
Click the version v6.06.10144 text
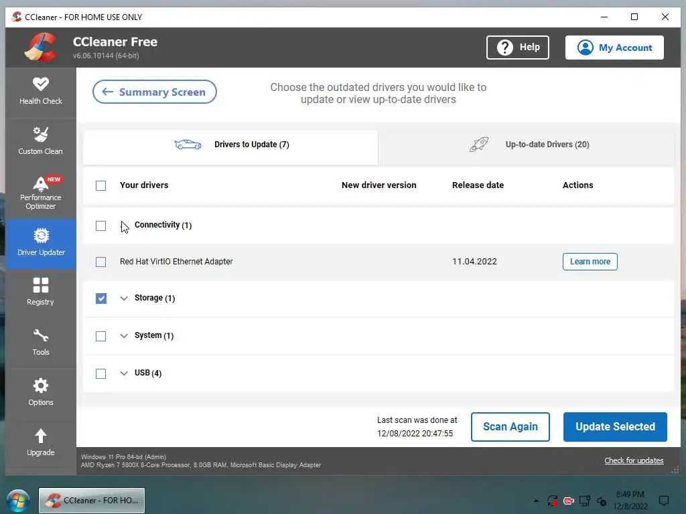pos(106,56)
